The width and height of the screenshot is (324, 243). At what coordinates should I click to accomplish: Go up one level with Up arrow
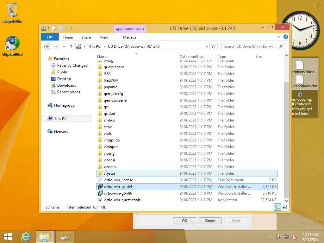71,47
